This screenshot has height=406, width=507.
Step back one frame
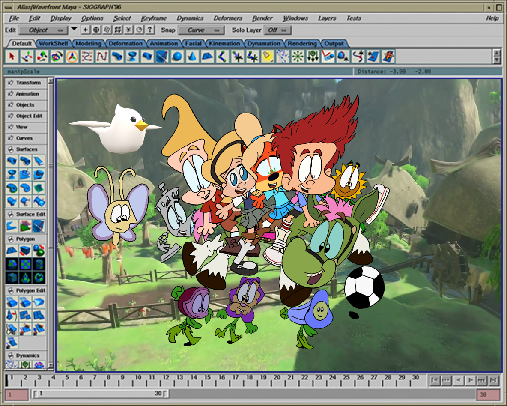point(446,380)
